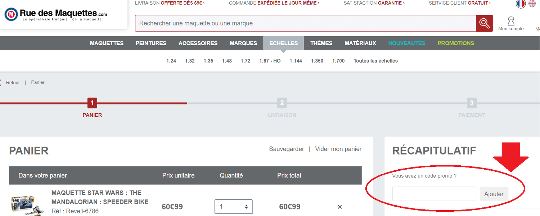Click the 'Vous avez un code promo ?' label
The image size is (540, 216).
[x=424, y=176]
